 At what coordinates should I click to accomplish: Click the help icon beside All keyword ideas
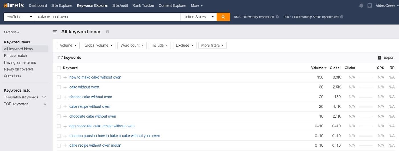pyautogui.click(x=107, y=32)
